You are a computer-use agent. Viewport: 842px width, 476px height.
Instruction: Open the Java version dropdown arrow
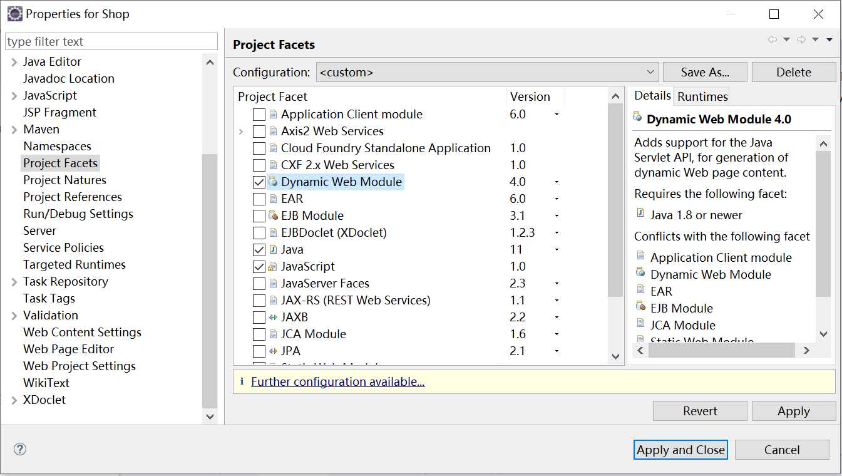pyautogui.click(x=557, y=250)
